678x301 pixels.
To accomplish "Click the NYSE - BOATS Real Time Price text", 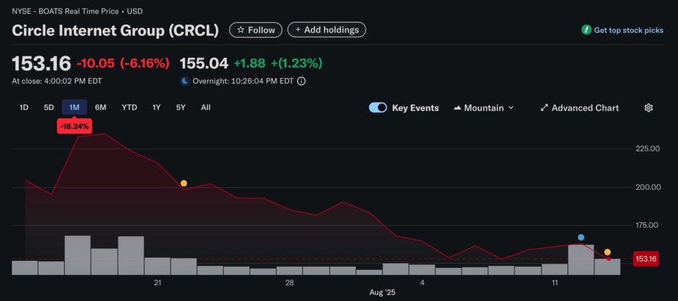I will (66, 11).
